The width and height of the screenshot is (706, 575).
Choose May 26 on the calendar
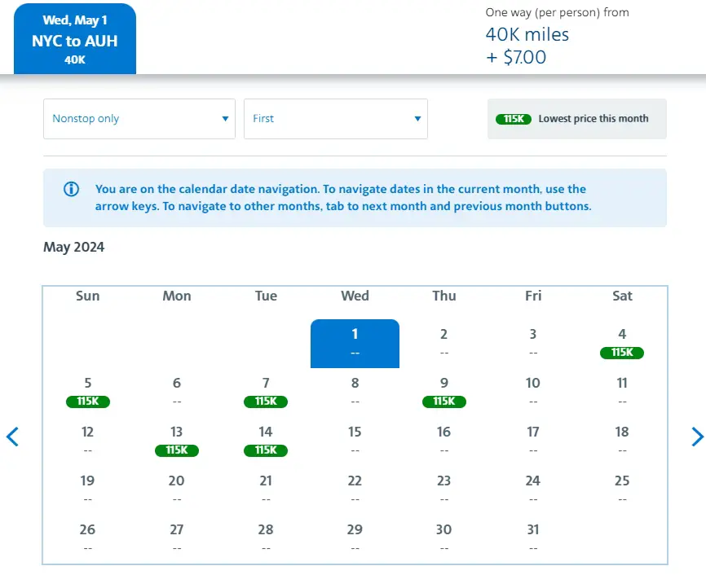click(x=88, y=538)
